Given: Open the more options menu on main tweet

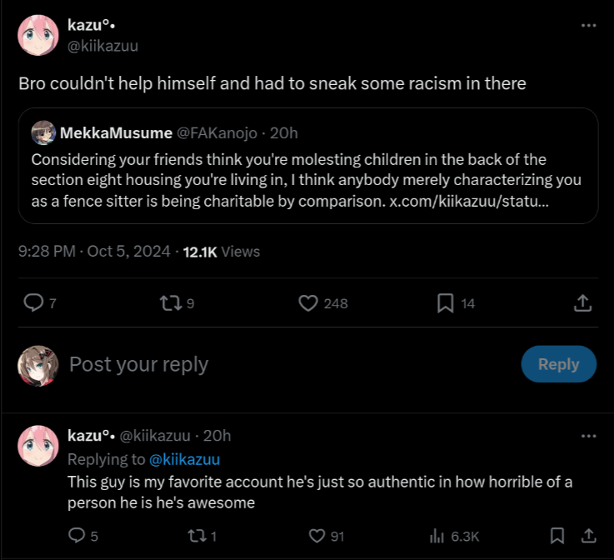Looking at the screenshot, I should pos(588,26).
